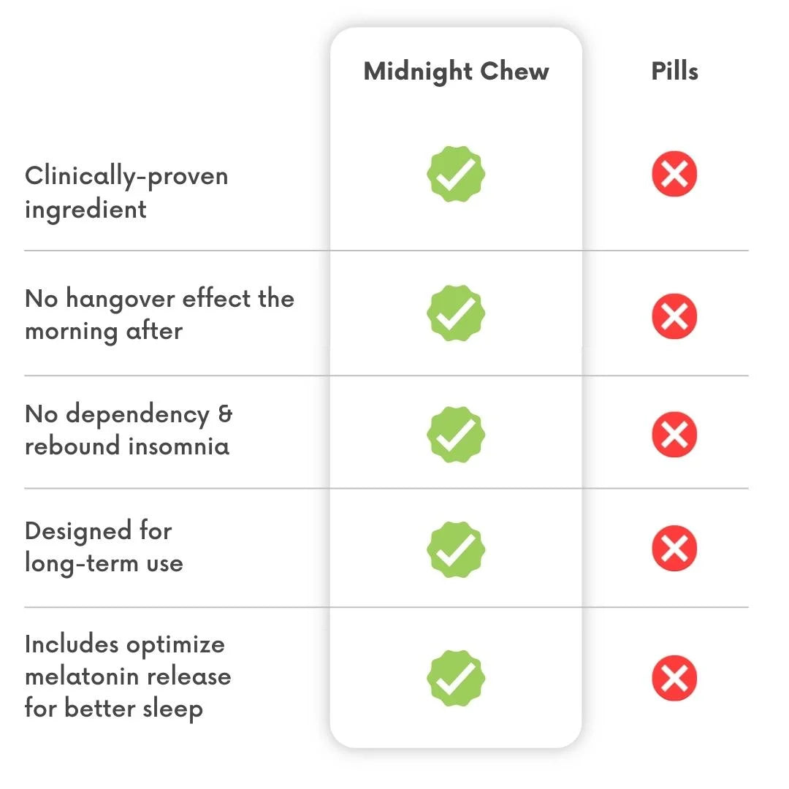Viewport: 789px width, 789px height.
Task: Click green checkmark for No dependency row
Action: tap(455, 434)
